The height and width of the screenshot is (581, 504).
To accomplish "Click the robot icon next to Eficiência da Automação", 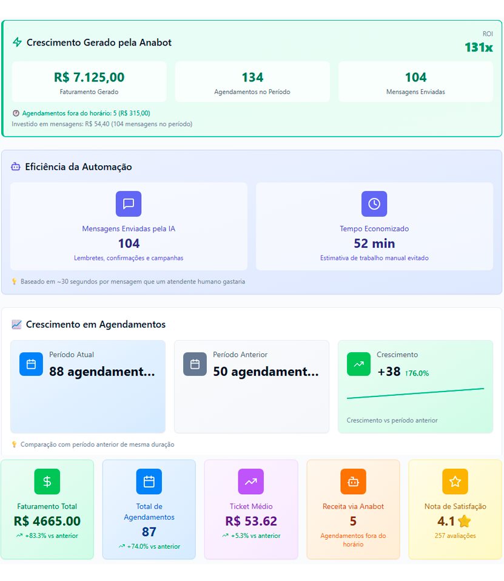I will coord(16,167).
